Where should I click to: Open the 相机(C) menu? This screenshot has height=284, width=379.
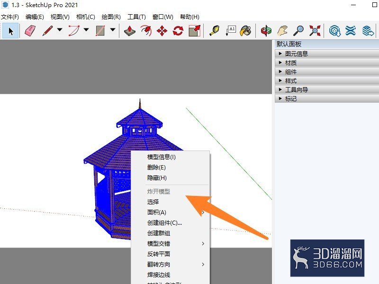86,17
